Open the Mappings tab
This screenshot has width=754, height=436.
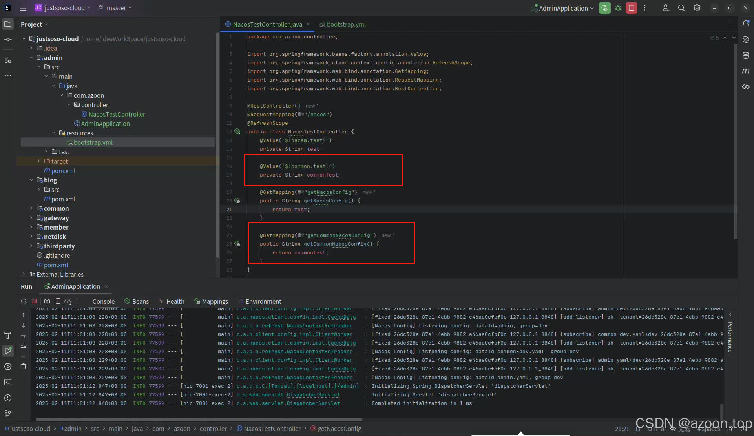(214, 301)
